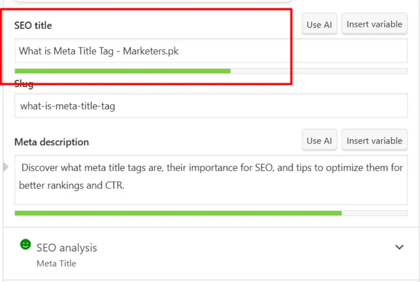Click the Meta Title text under SEO analysis
The image size is (420, 282).
pos(56,264)
